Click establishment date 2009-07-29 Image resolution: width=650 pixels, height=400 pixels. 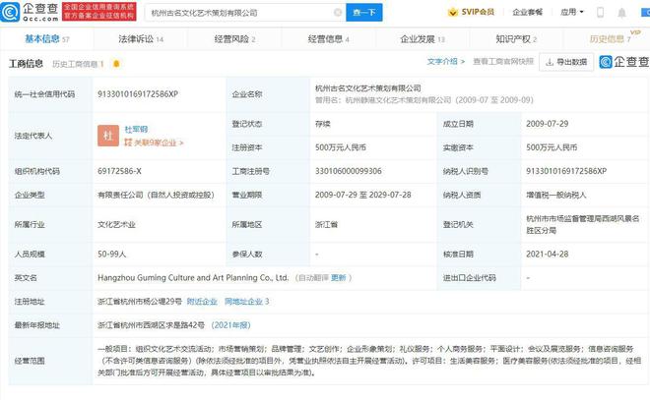pos(547,124)
